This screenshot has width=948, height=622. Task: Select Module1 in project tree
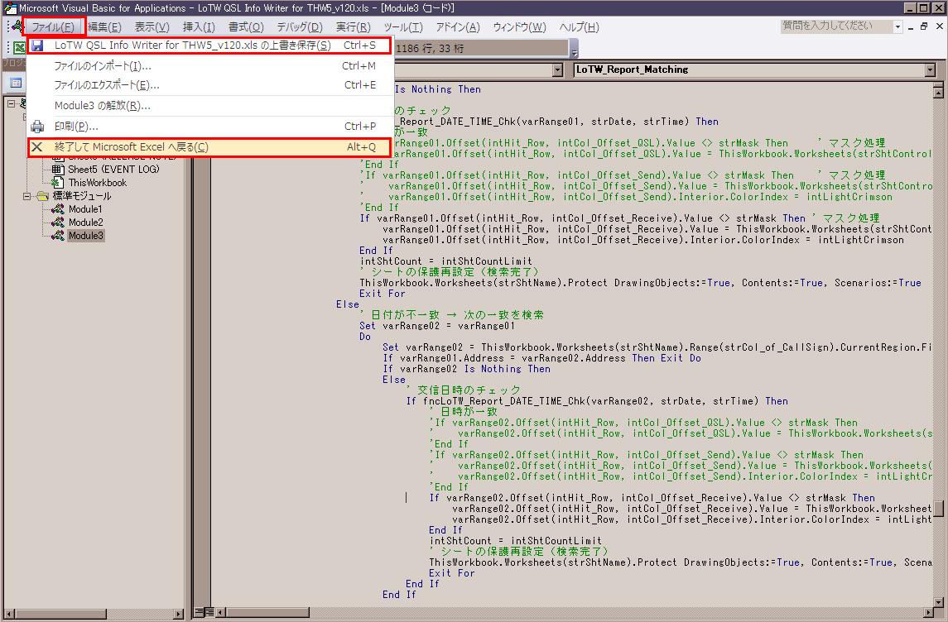click(85, 209)
